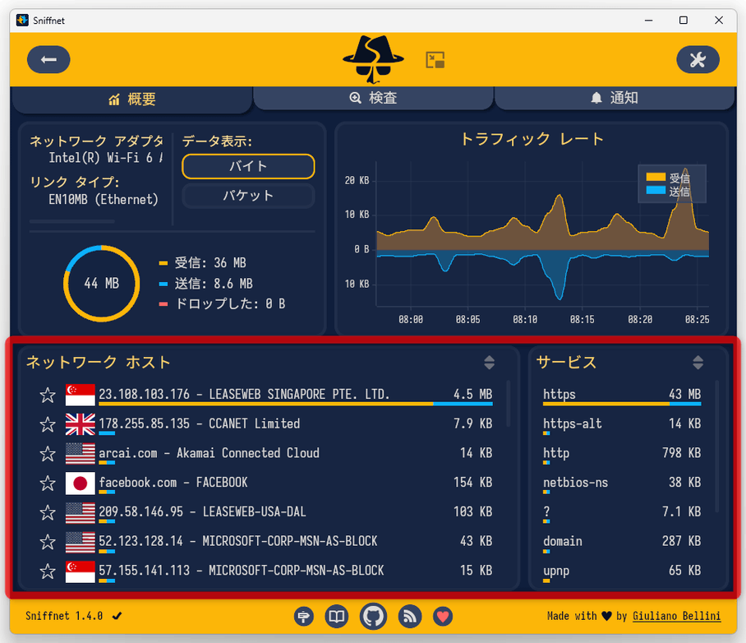
Task: Click the Sniffnet detective logo
Action: [x=373, y=59]
